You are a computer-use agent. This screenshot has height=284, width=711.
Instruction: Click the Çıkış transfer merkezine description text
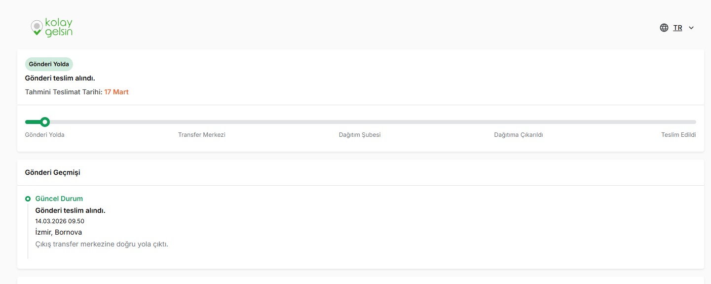point(102,244)
